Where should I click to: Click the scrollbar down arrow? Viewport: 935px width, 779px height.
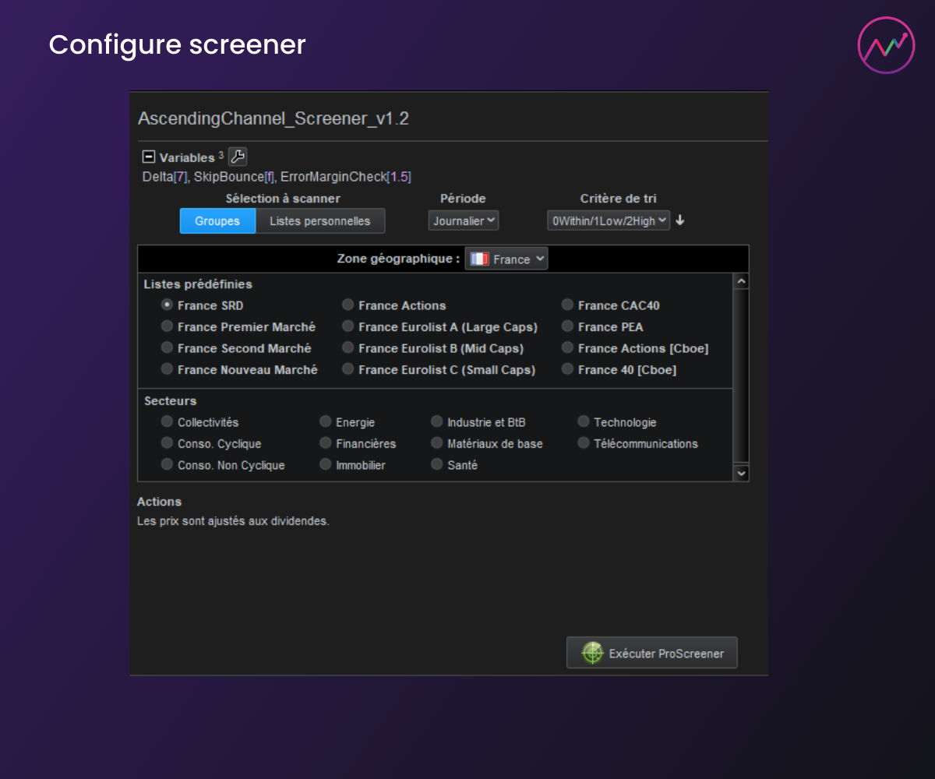click(741, 473)
